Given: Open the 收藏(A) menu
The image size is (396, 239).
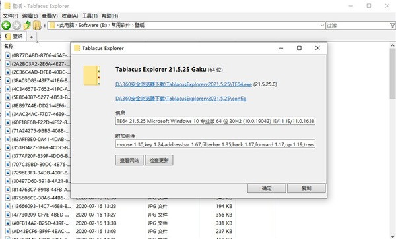Looking at the screenshot, I should pos(70,16).
